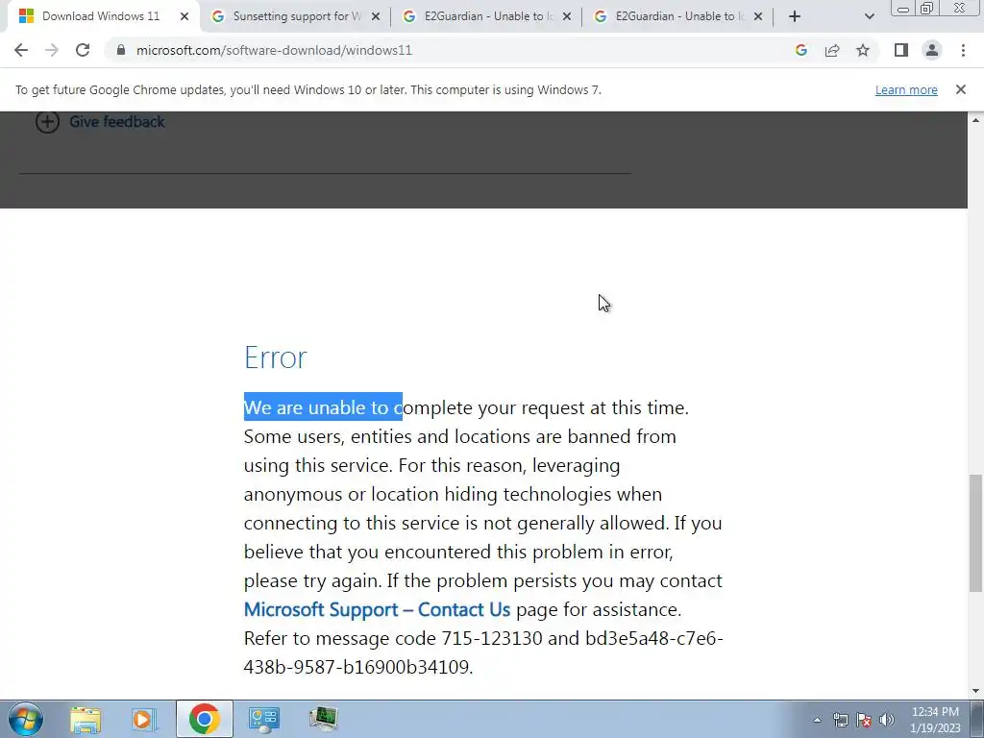Switch to Sunsetting support tab
The width and height of the screenshot is (984, 738).
296,16
